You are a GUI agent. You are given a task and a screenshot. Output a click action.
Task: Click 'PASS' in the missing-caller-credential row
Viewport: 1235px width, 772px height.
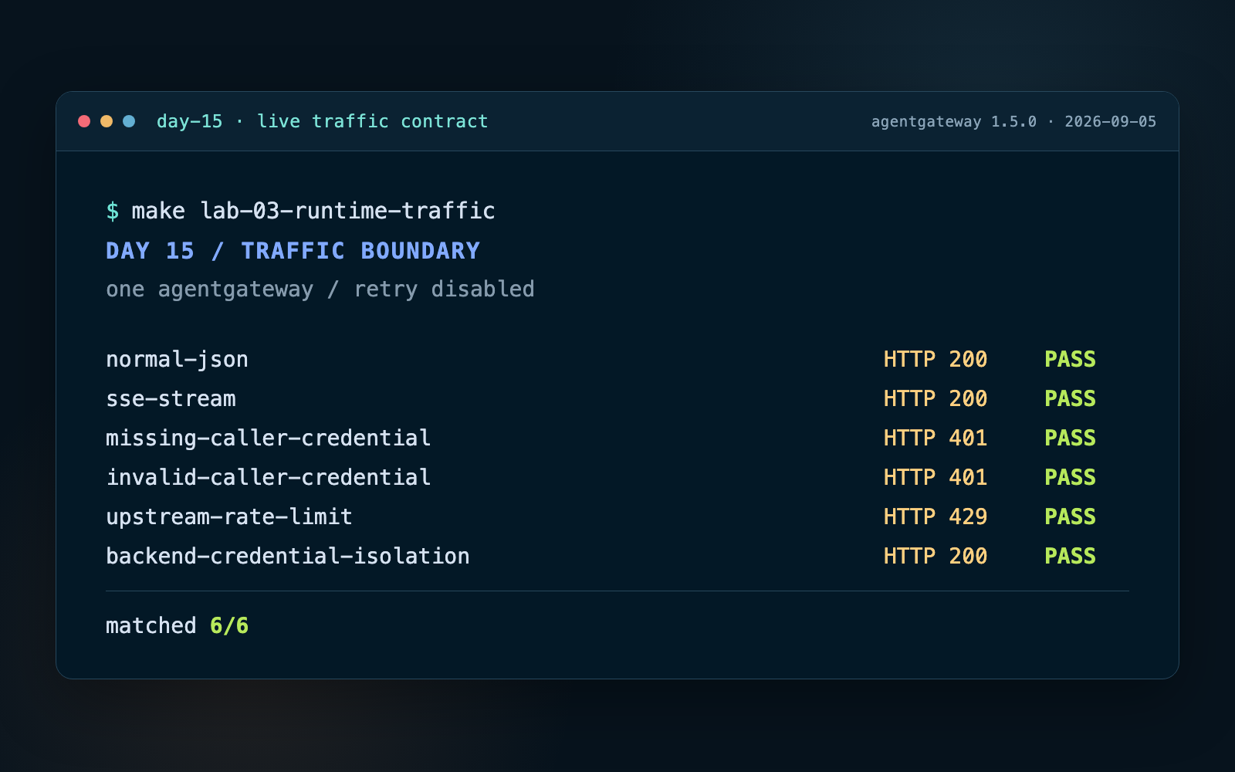click(1071, 438)
